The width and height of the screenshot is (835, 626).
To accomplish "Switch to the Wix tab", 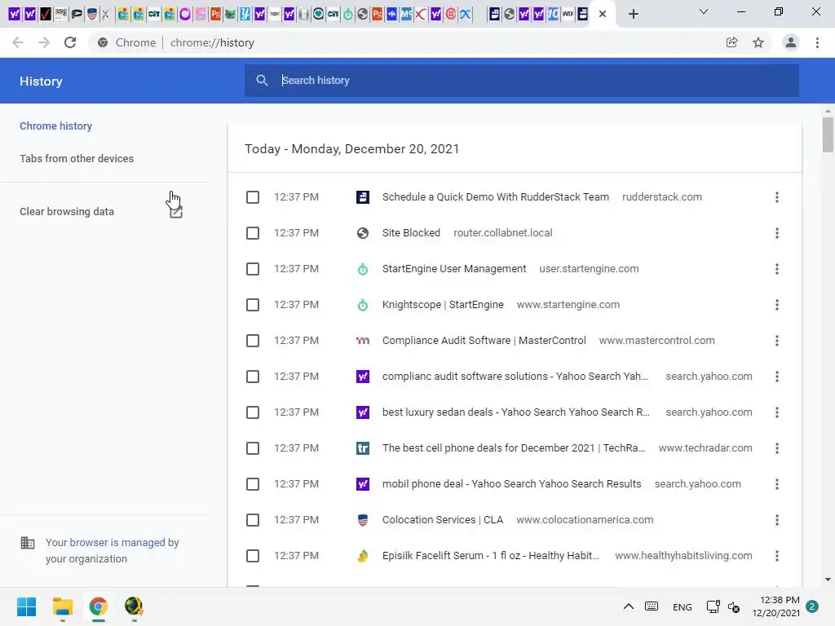I will click(568, 15).
